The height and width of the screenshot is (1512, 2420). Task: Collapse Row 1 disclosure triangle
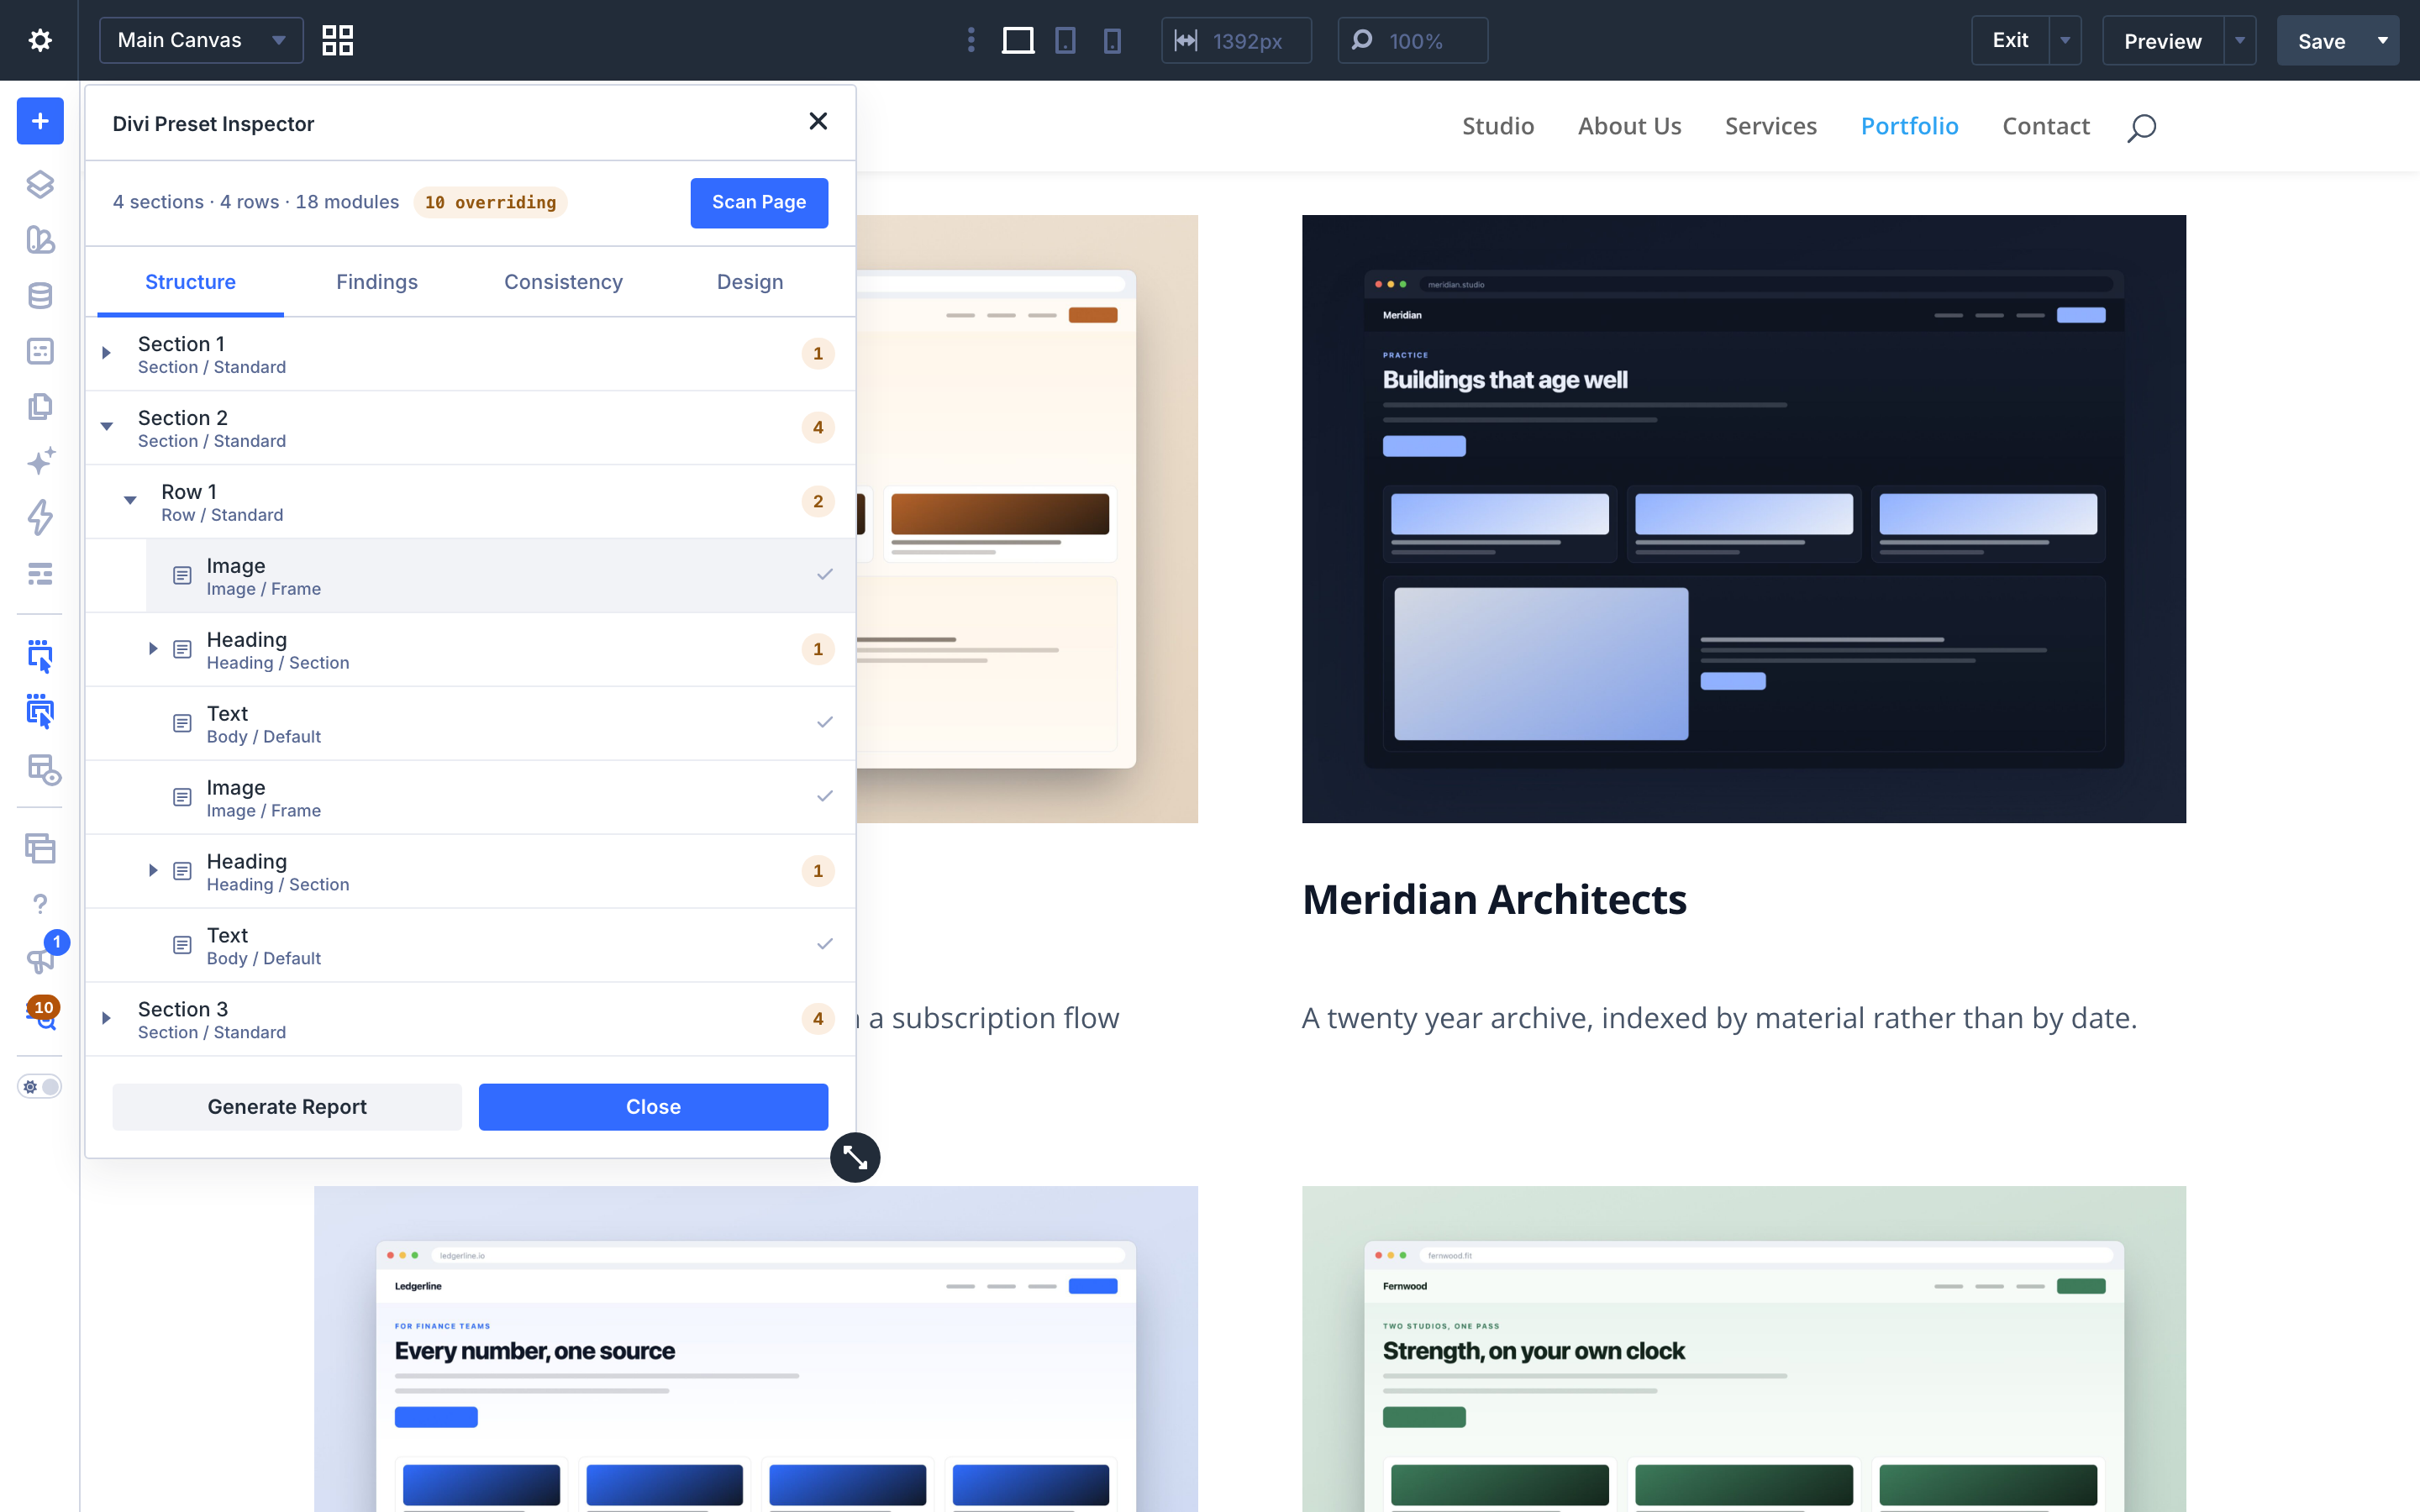(130, 500)
